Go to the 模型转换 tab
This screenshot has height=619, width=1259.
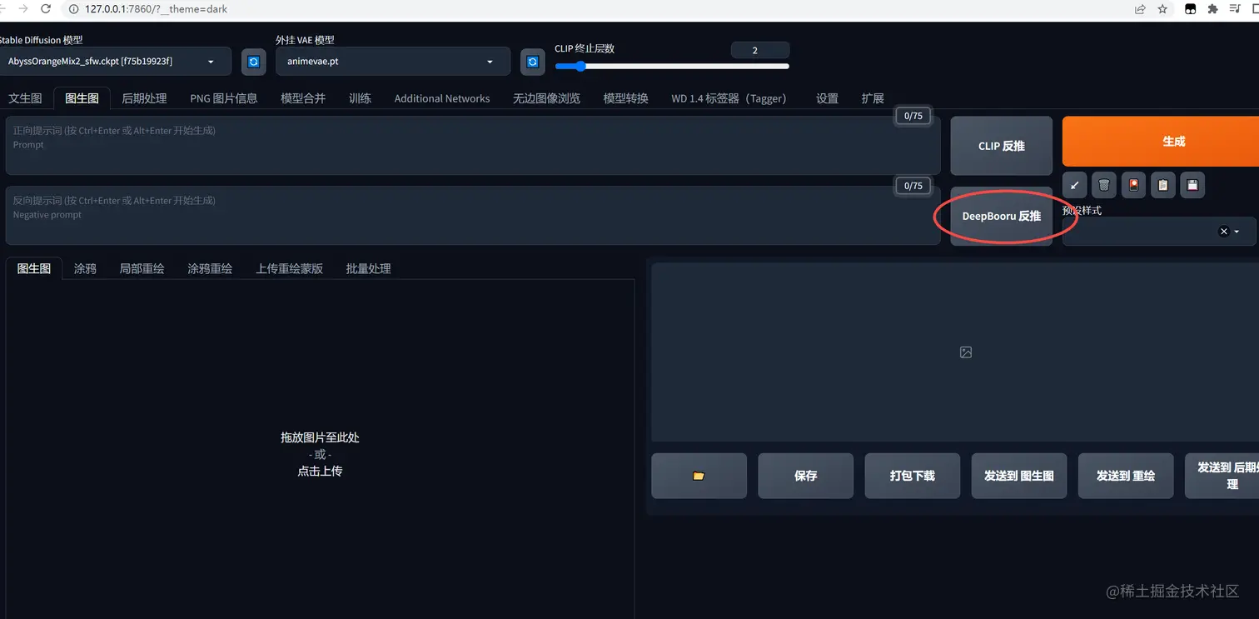(625, 98)
